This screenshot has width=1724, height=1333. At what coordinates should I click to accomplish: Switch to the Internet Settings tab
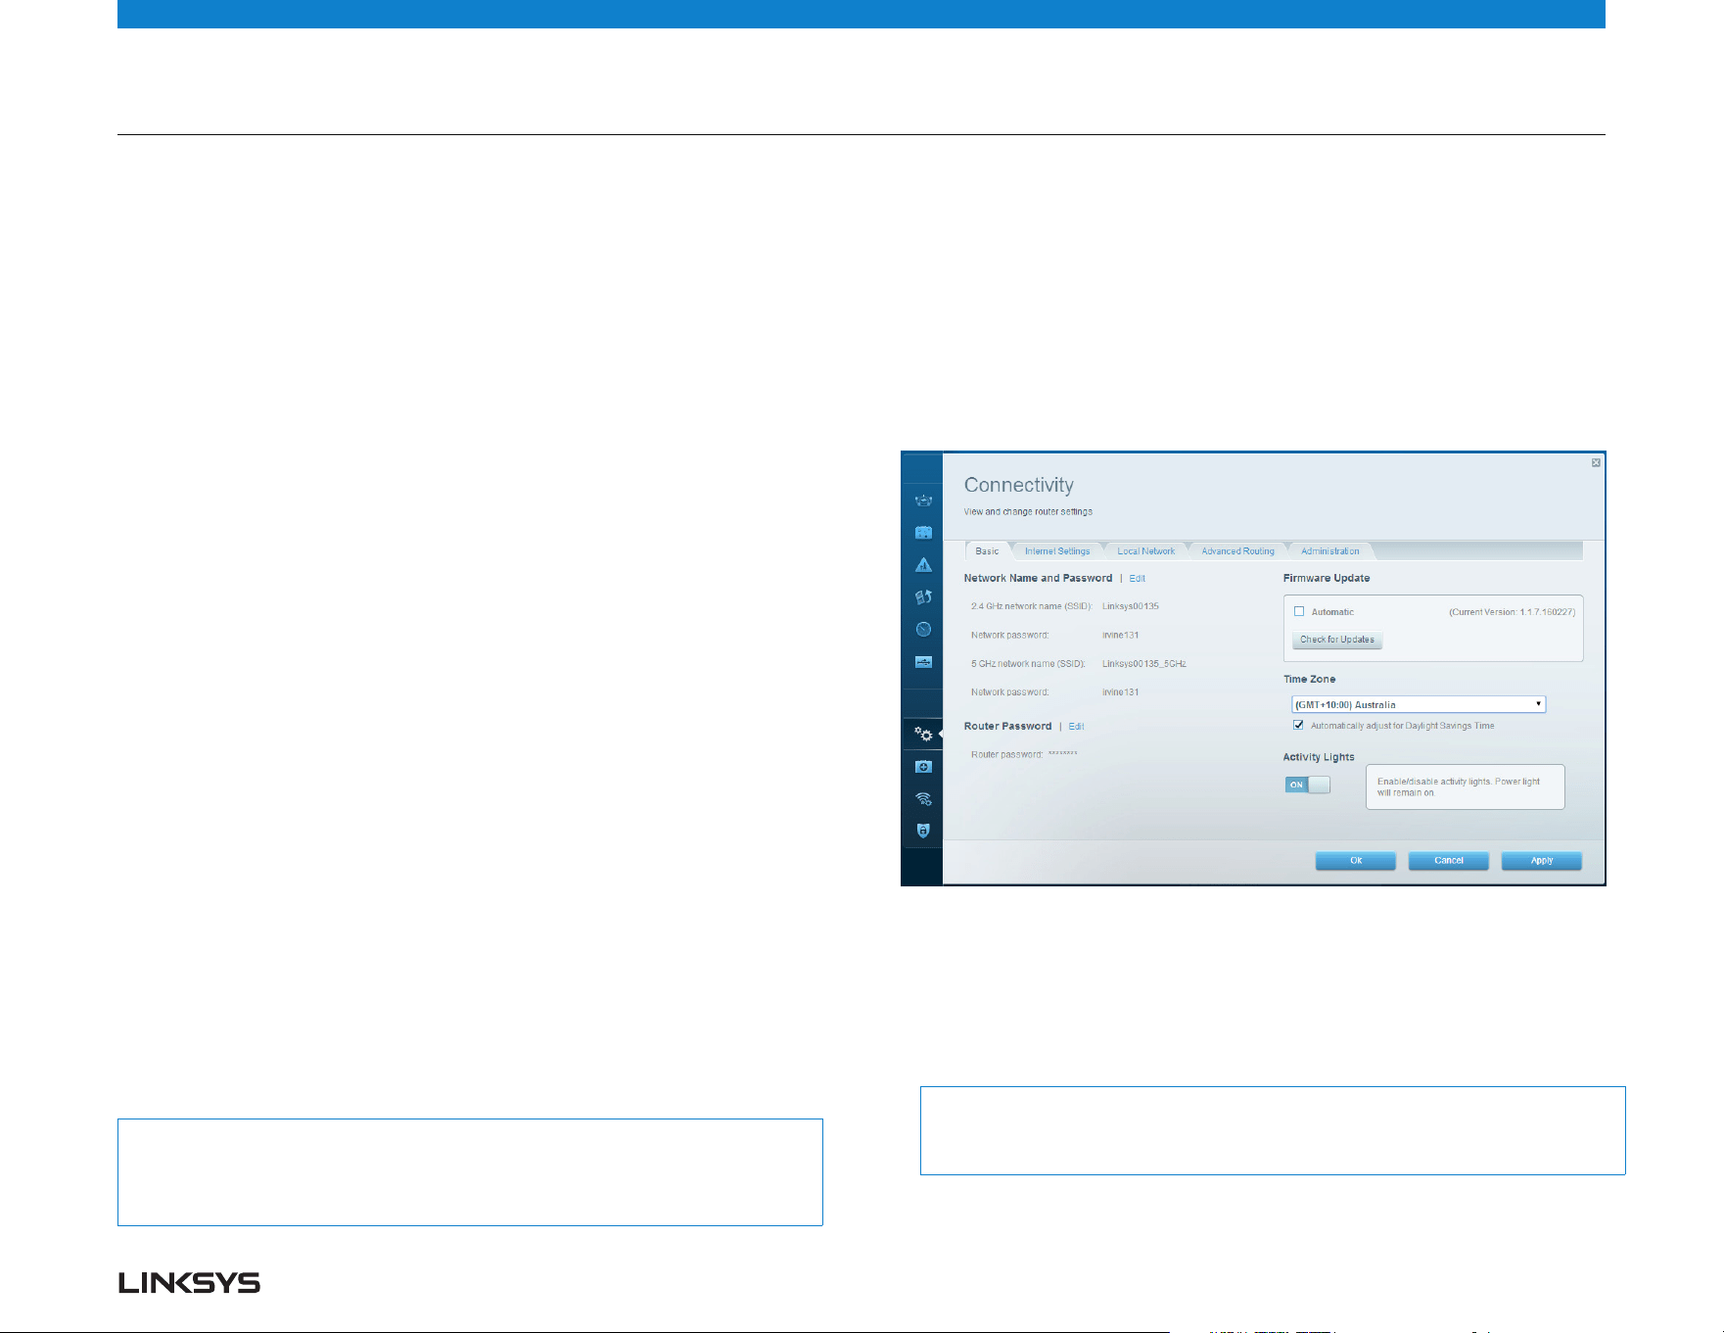tap(1057, 551)
